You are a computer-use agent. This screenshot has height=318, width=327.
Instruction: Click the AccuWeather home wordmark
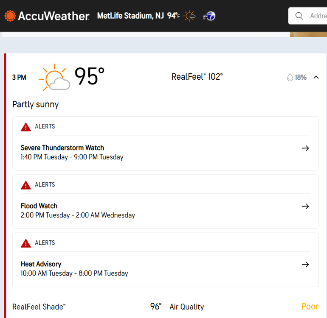coord(54,16)
